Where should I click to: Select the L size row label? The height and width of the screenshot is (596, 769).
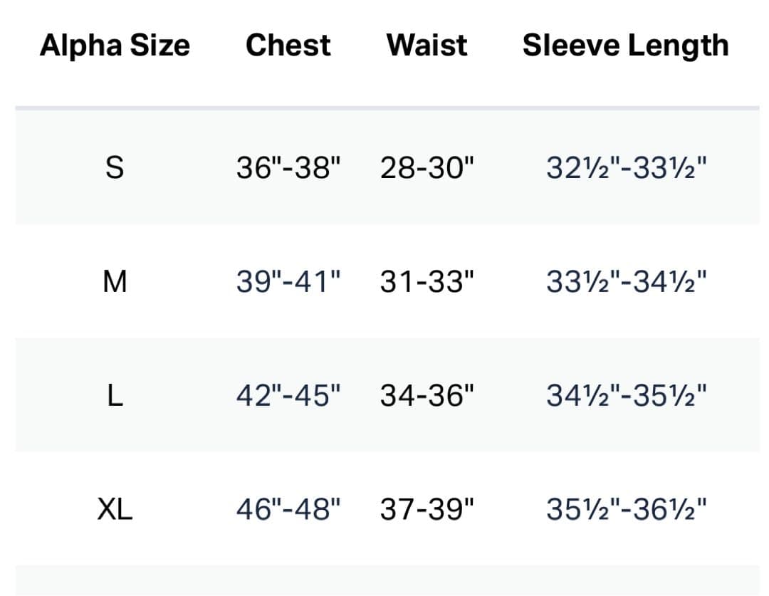tap(114, 395)
